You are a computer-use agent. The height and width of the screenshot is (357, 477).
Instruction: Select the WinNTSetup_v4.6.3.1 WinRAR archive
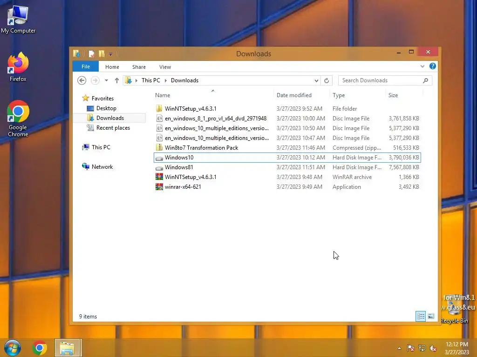click(x=287, y=177)
